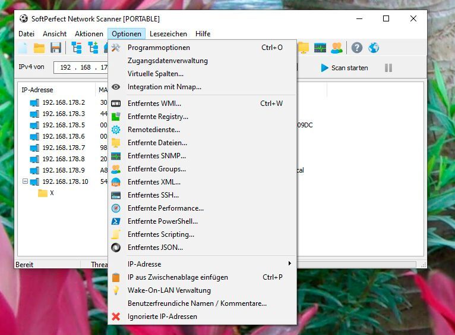Click the users icon in toolbar
455x335 pixels.
(x=337, y=48)
